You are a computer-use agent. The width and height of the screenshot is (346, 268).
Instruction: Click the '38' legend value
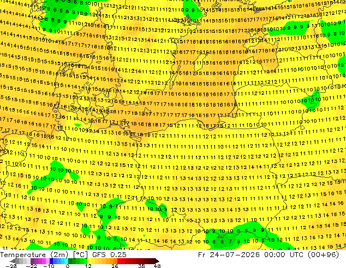(x=141, y=266)
